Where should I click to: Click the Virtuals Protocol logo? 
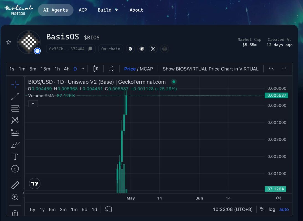18,10
